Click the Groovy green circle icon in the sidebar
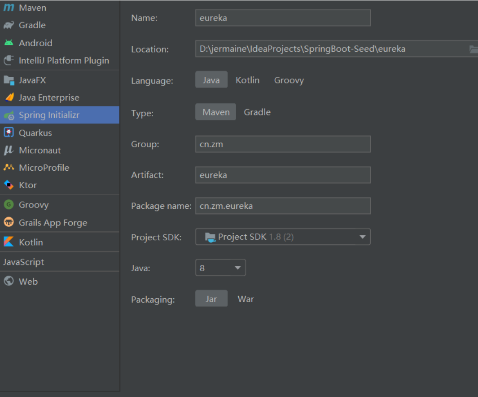 point(9,205)
